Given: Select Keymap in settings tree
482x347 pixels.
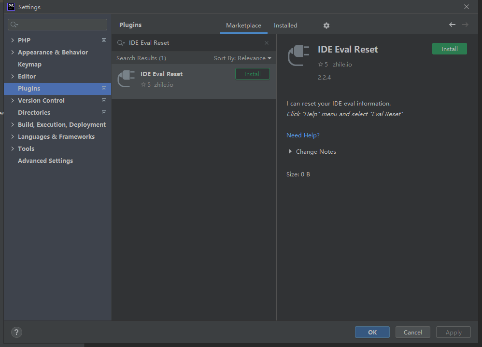Looking at the screenshot, I should pos(29,64).
